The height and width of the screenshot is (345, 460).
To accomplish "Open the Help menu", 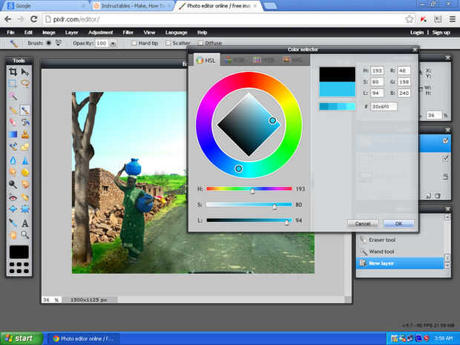I will pos(202,33).
